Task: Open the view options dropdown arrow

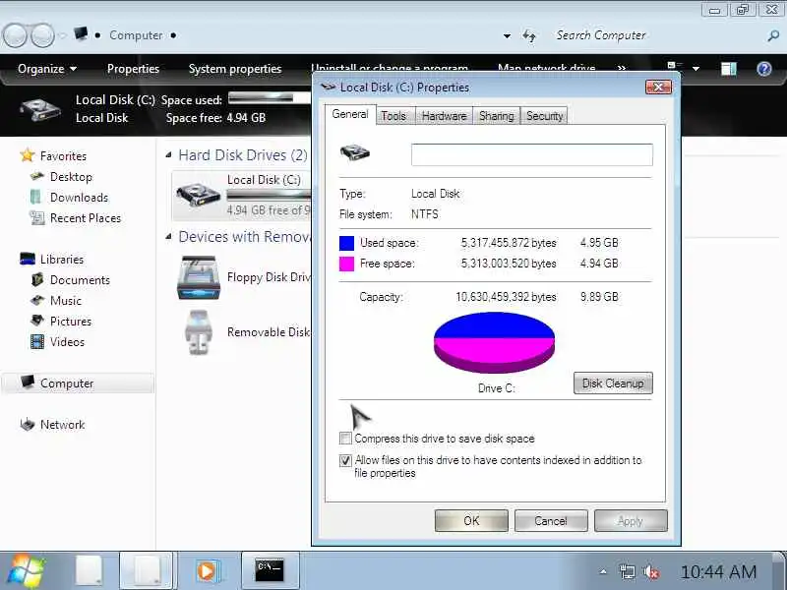Action: (x=696, y=68)
